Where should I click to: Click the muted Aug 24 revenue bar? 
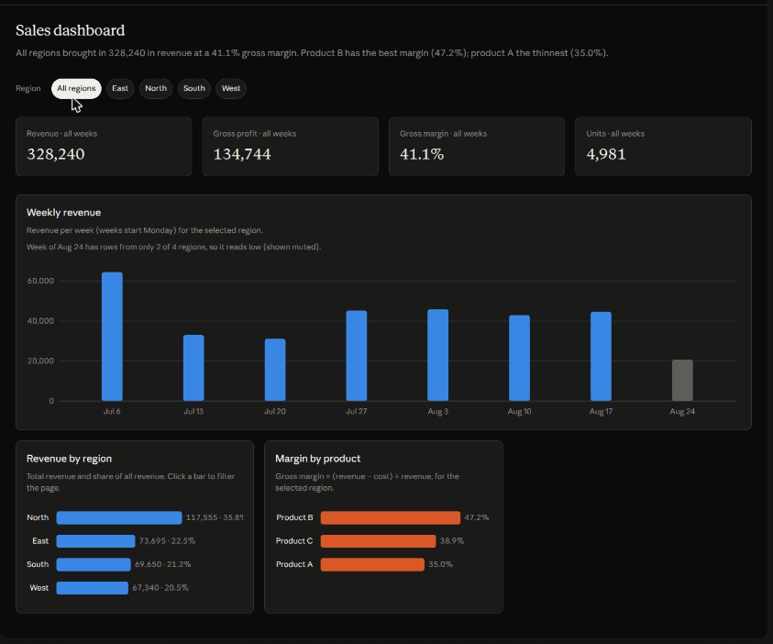pos(682,380)
